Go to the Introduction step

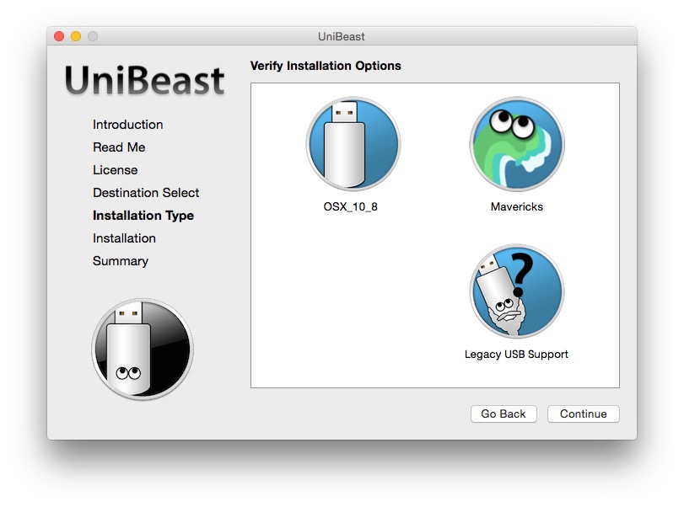128,125
